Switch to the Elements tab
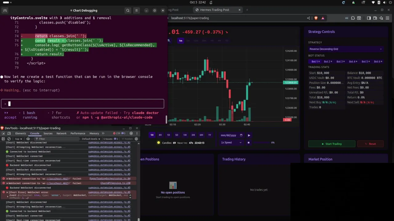Image resolution: width=394 pixels, height=221 pixels. tap(21, 134)
